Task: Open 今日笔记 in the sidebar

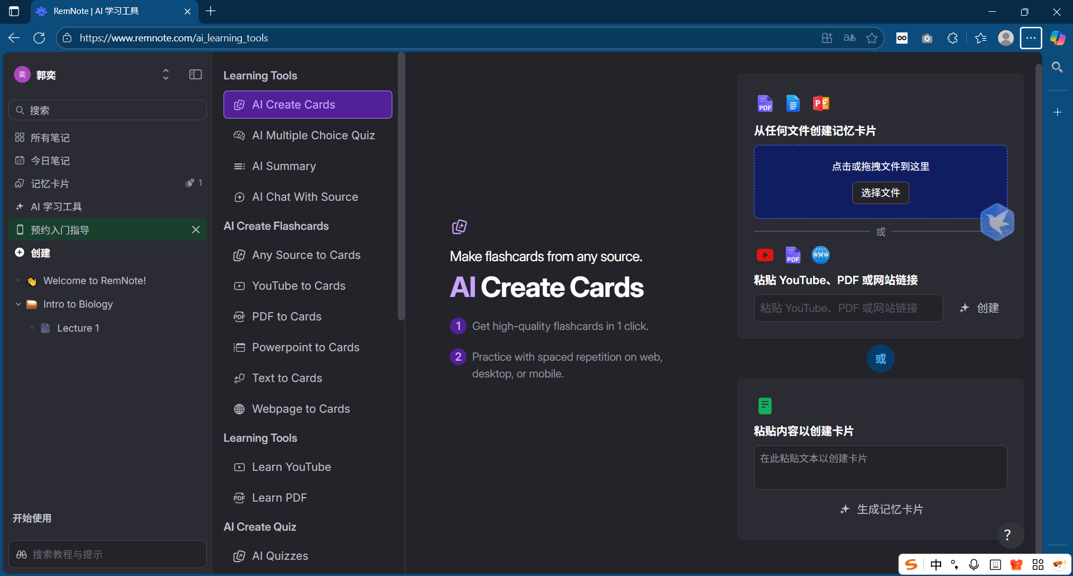Action: click(x=107, y=160)
